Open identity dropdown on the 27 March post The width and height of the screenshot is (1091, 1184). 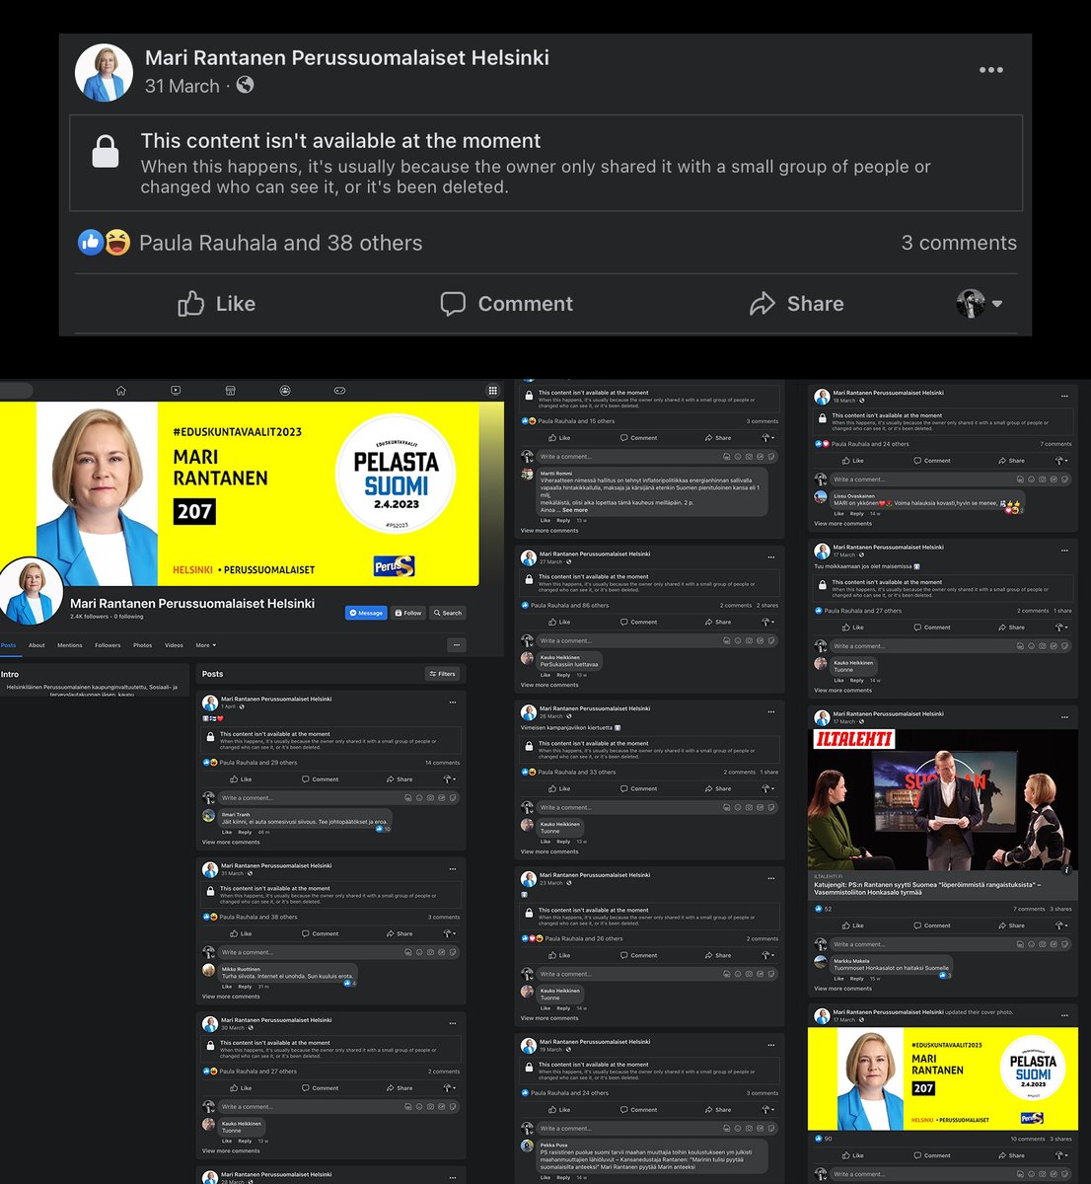tap(767, 623)
